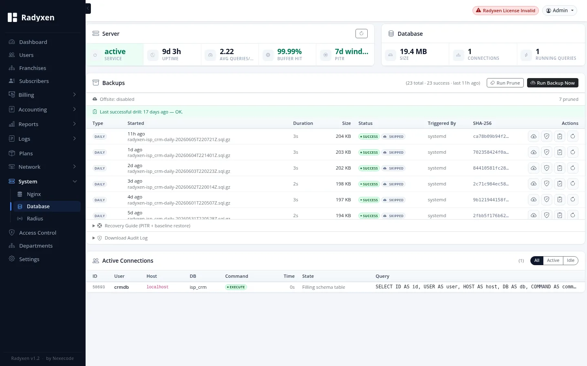Click backup filename radyxen-isp_crm-daily-20260603T220223Z.sql.gz
The width and height of the screenshot is (587, 366).
[179, 171]
